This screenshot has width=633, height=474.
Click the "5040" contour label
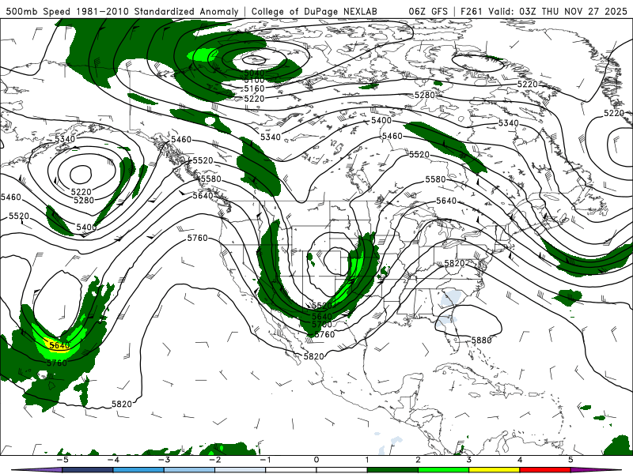pyautogui.click(x=254, y=73)
